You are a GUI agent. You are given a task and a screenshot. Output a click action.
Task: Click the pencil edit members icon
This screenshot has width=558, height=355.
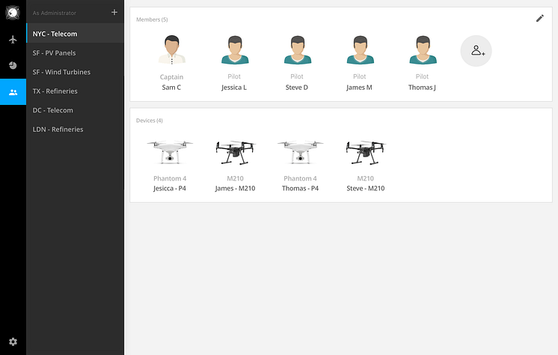(x=540, y=18)
